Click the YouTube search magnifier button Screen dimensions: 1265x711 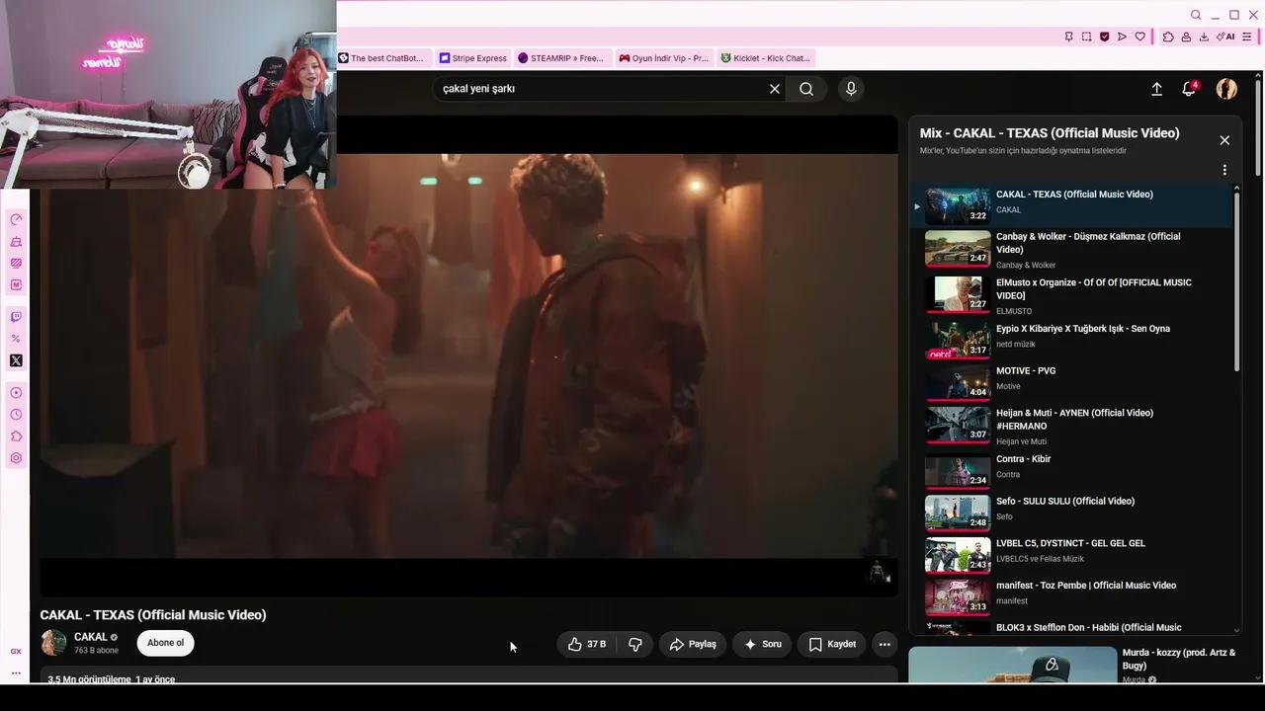806,89
